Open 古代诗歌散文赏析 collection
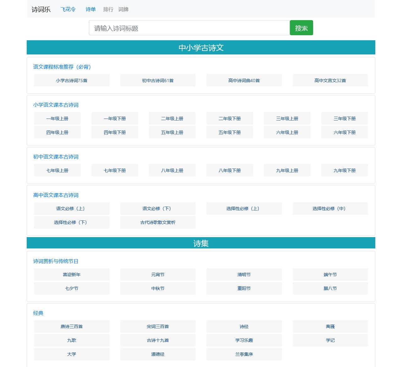Viewport: 402px width, 367px height. point(158,222)
